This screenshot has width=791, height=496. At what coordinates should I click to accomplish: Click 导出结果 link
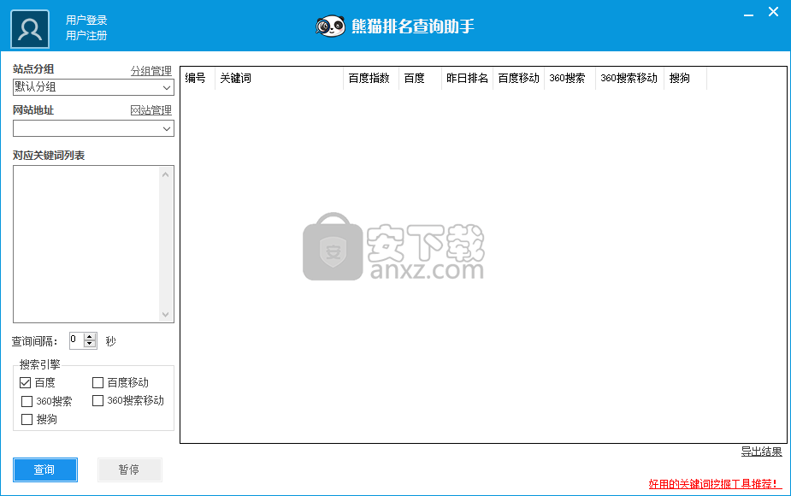[x=761, y=452]
